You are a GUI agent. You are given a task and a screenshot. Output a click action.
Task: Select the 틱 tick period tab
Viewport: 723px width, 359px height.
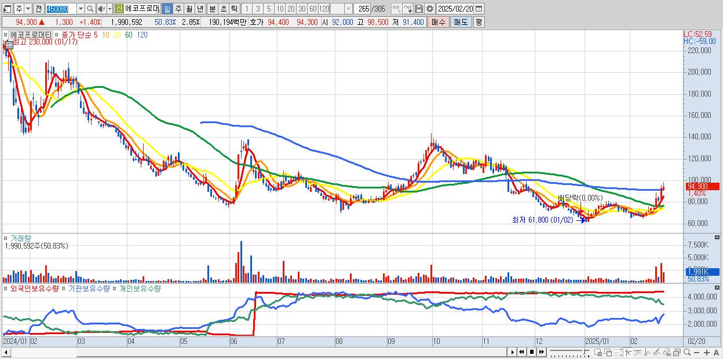pyautogui.click(x=234, y=9)
